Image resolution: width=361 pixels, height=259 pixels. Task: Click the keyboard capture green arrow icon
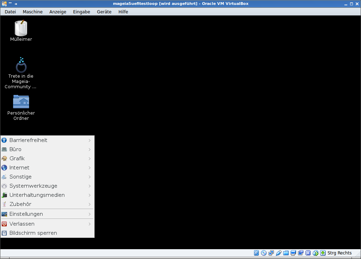pos(323,253)
